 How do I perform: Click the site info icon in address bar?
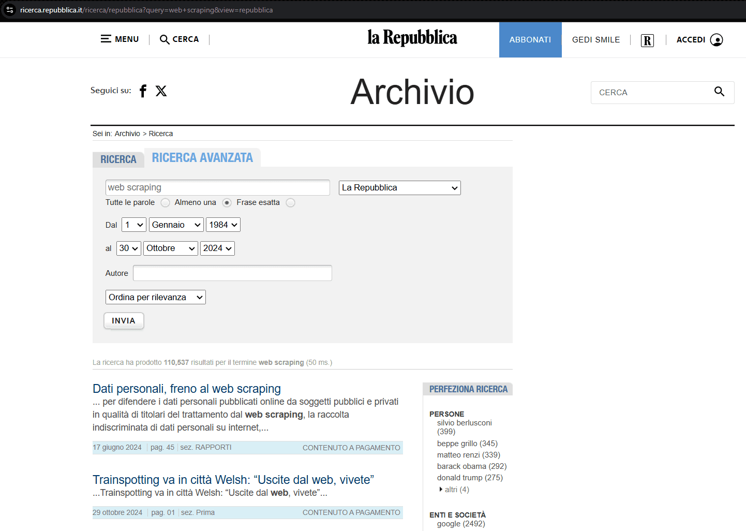(10, 10)
